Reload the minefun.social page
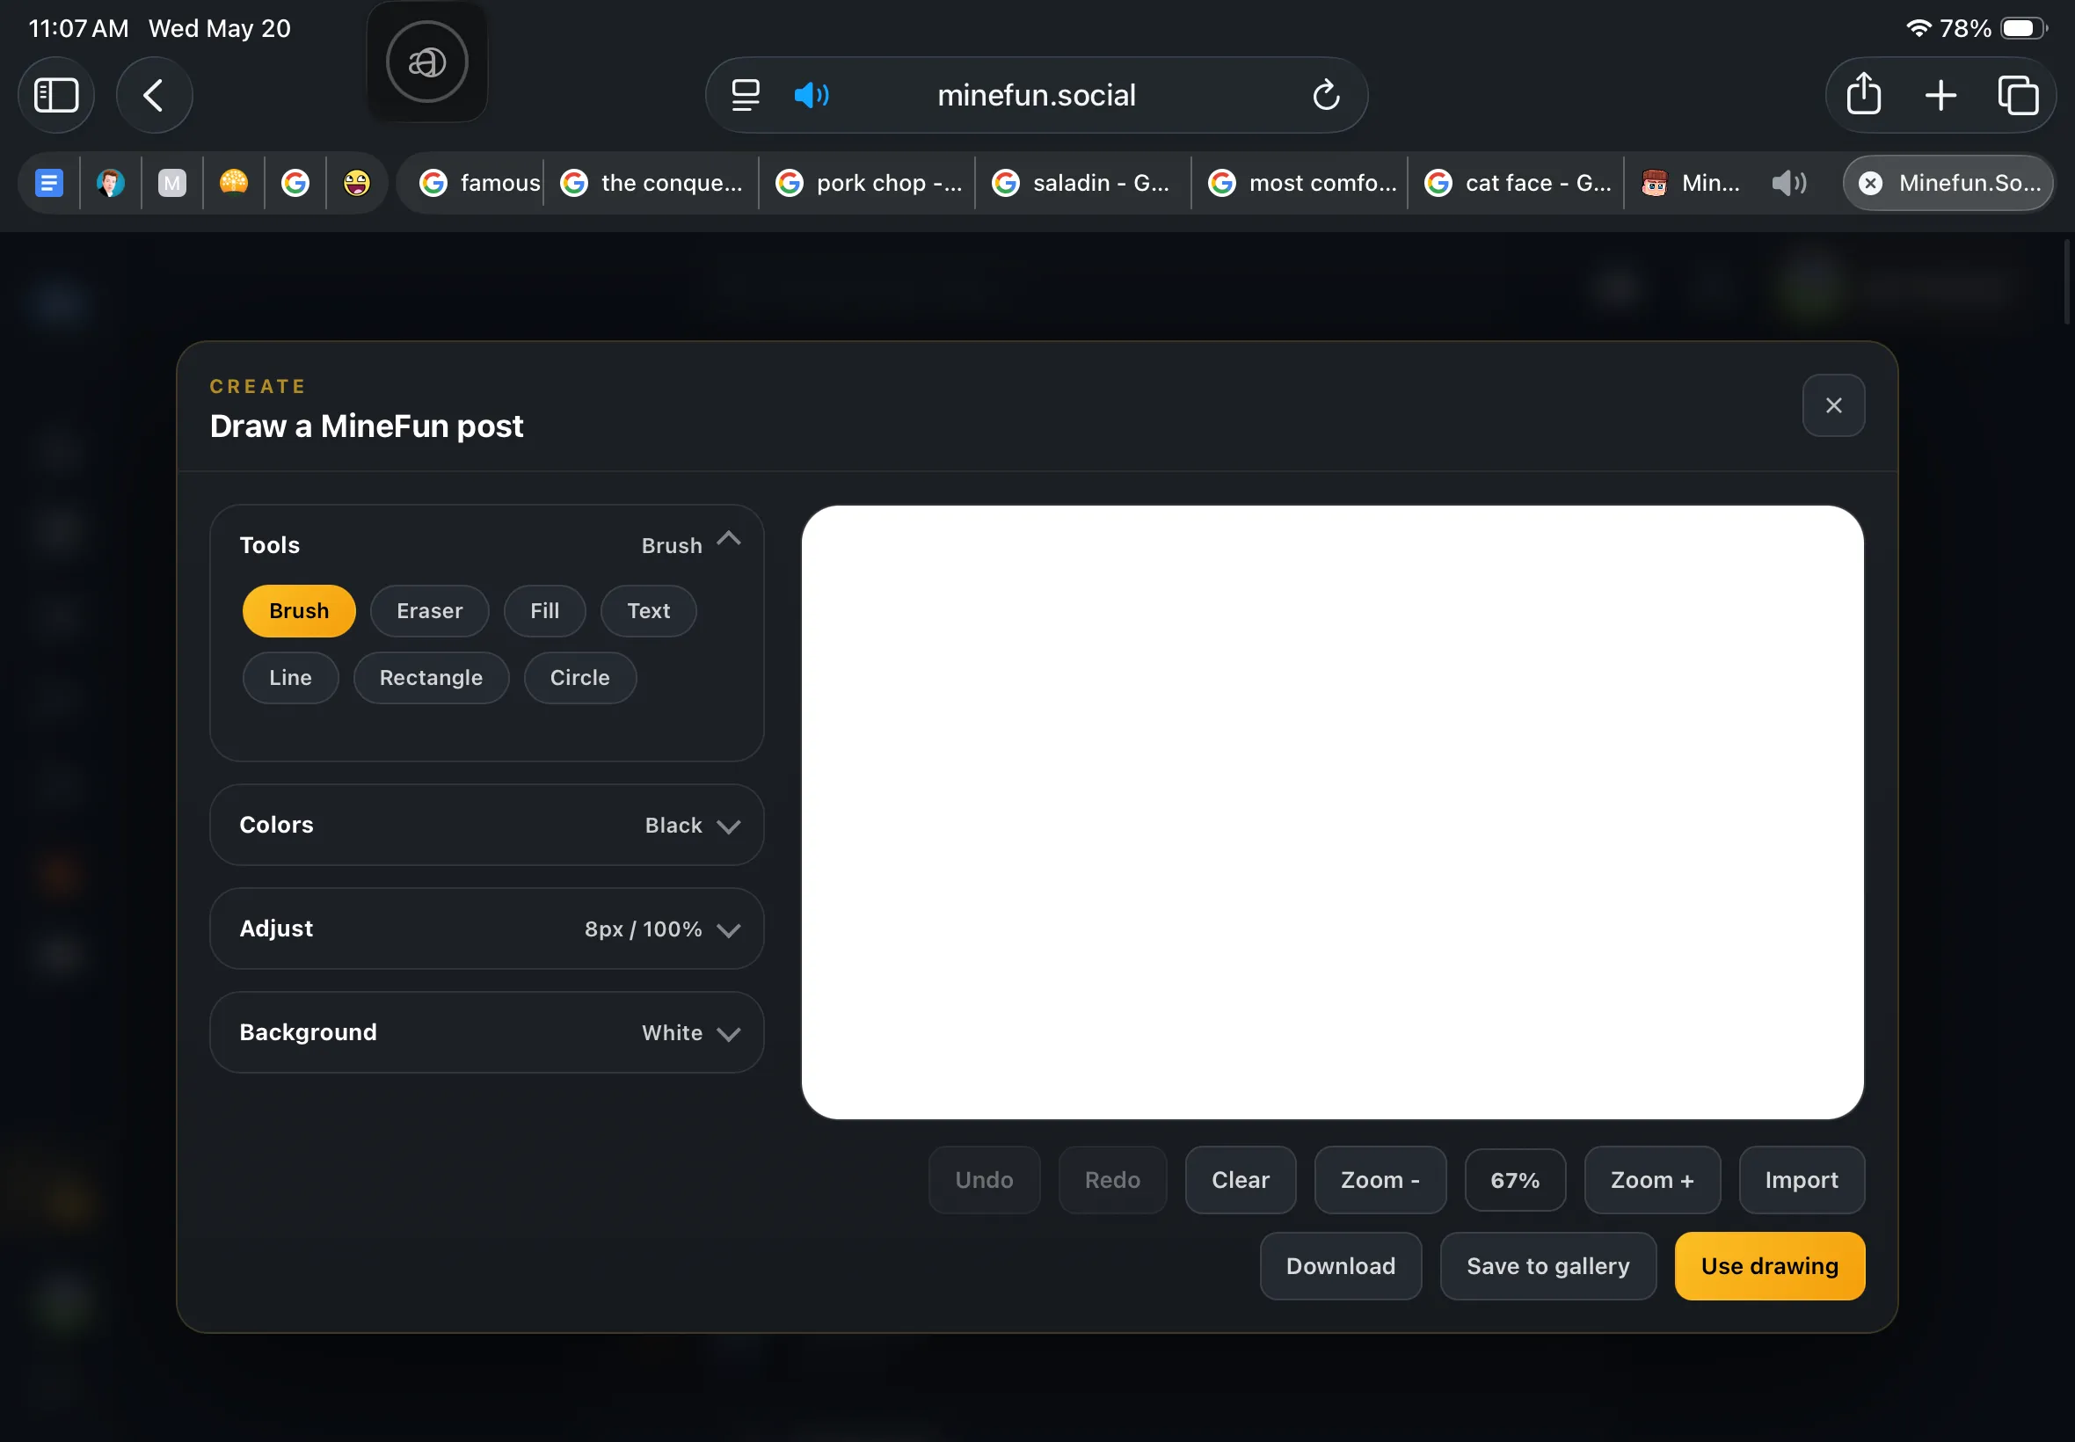This screenshot has width=2075, height=1442. [x=1325, y=95]
